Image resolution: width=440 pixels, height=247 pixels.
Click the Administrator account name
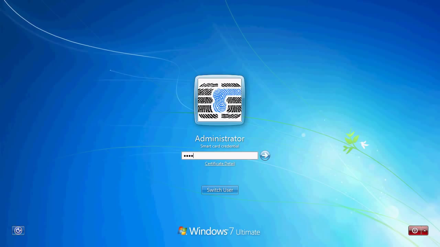tap(220, 139)
